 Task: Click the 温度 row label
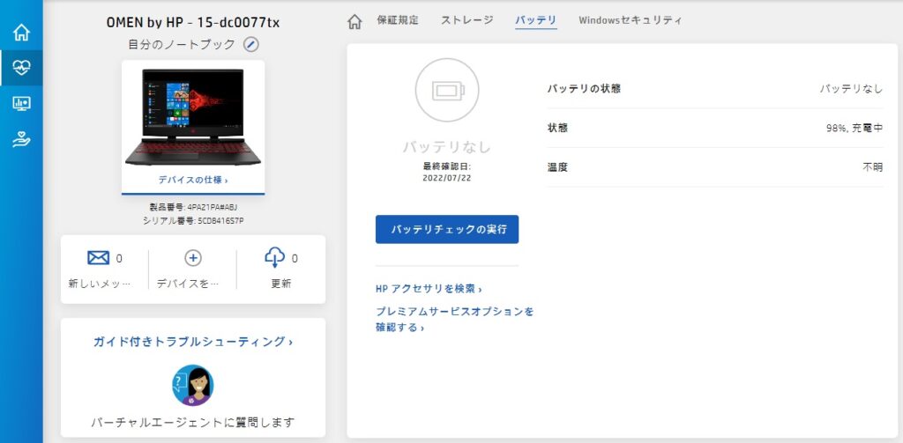pyautogui.click(x=557, y=167)
